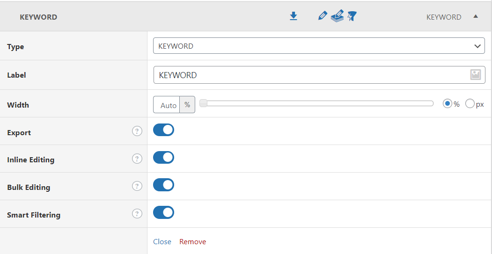
Task: Click the Remove link
Action: click(x=192, y=241)
